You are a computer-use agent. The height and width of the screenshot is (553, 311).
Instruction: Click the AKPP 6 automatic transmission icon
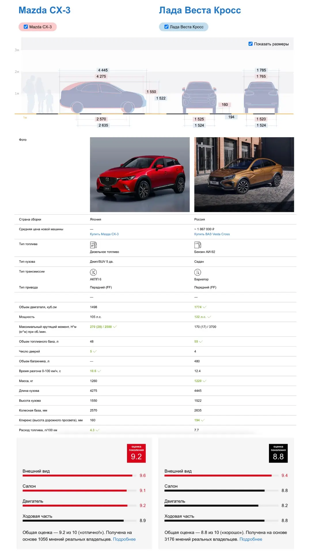click(x=93, y=272)
